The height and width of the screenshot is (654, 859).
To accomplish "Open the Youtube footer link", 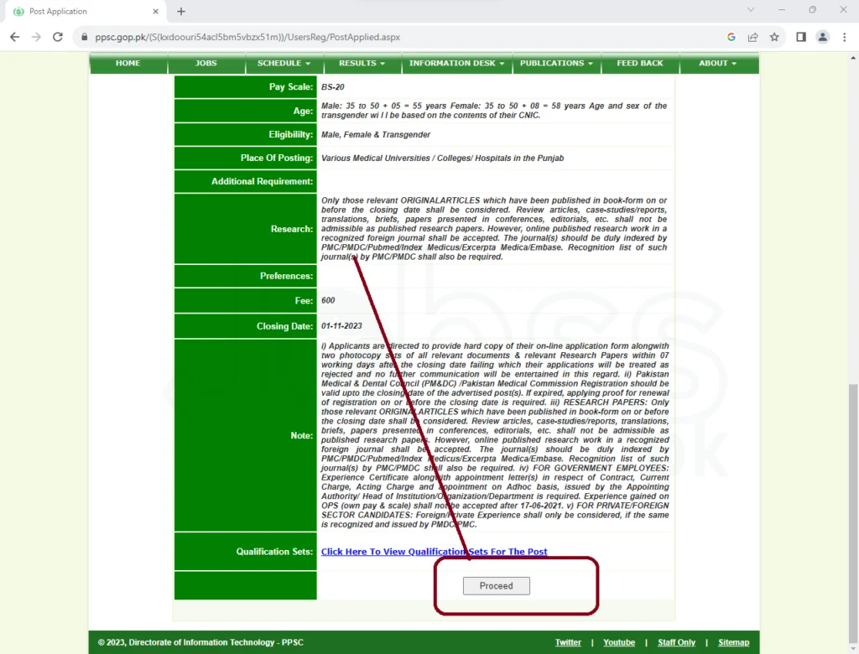I will [619, 642].
